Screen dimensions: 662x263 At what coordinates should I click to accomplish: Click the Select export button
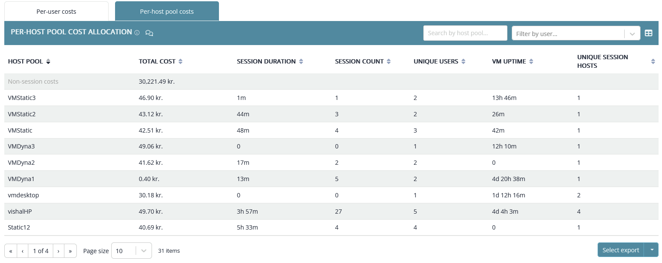tap(621, 250)
